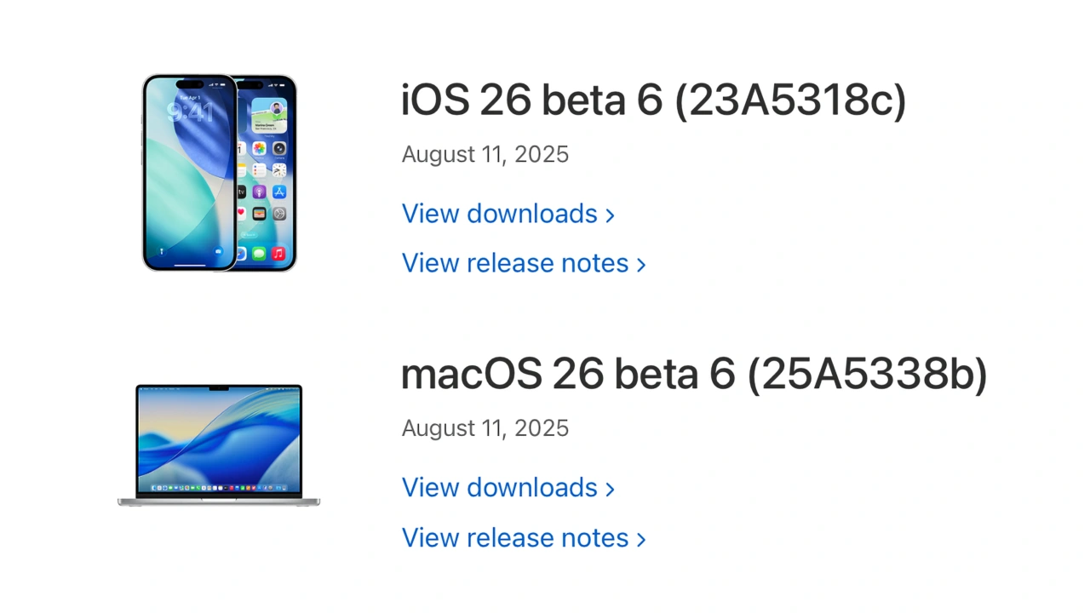Select the Clock app icon on the home screen
This screenshot has width=1090, height=613.
tap(278, 170)
